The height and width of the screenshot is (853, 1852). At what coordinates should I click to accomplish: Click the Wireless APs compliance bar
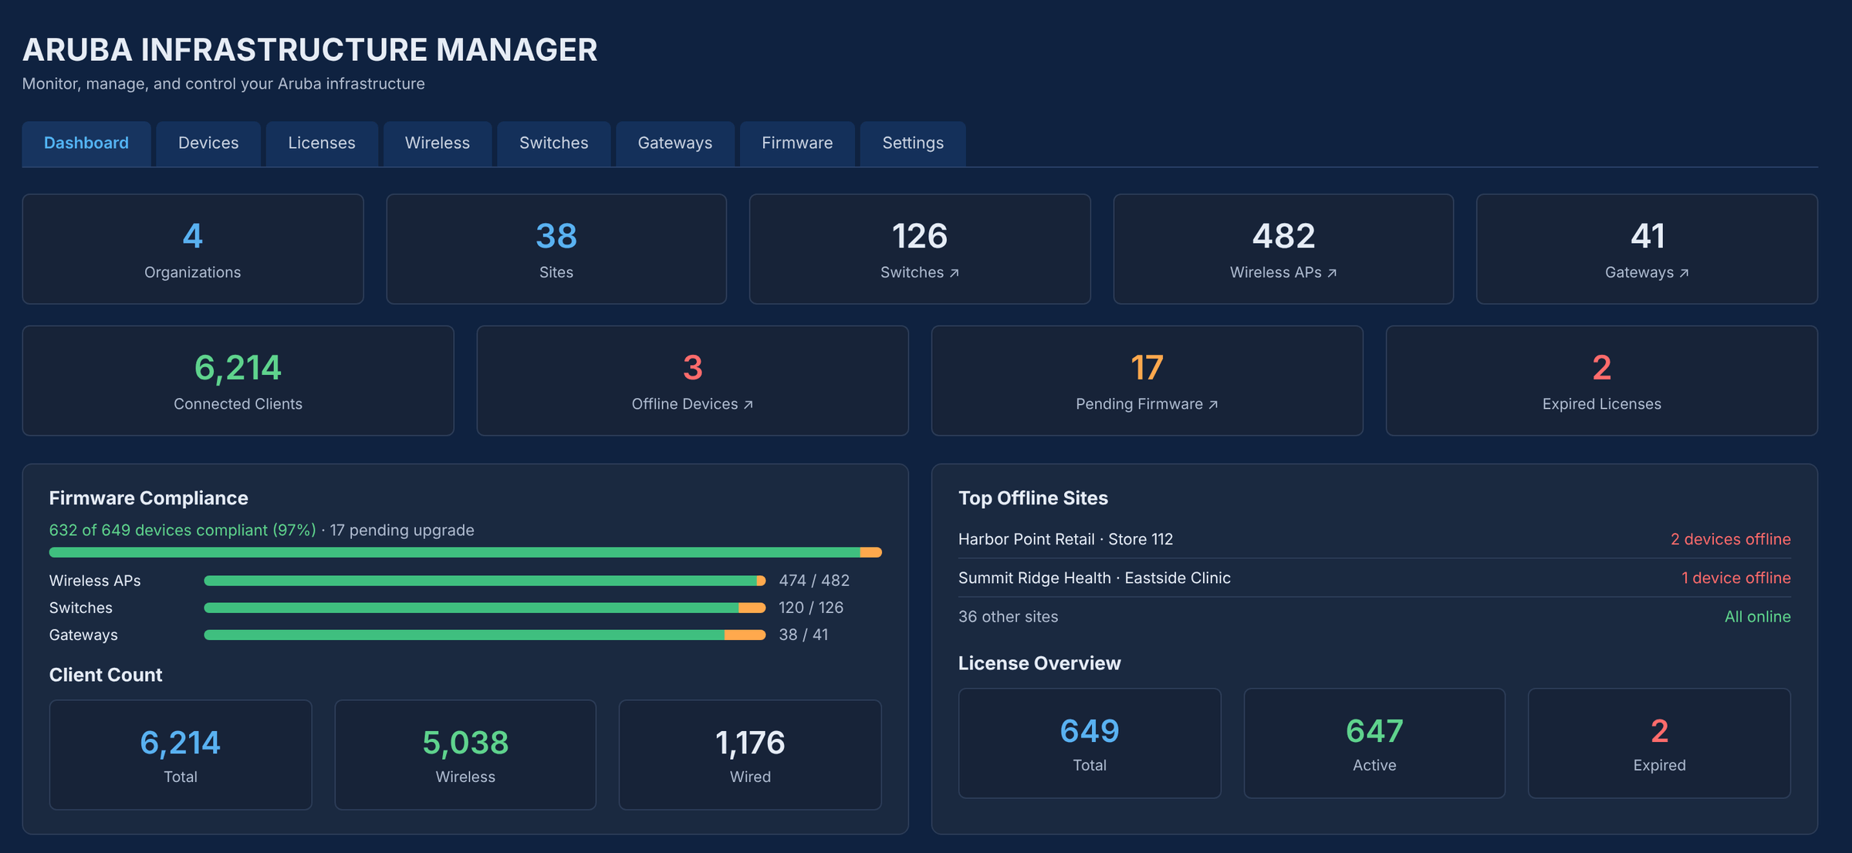(485, 581)
